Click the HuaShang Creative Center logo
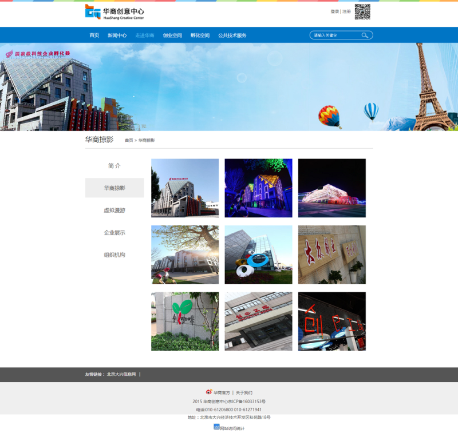The image size is (458, 437). (114, 13)
